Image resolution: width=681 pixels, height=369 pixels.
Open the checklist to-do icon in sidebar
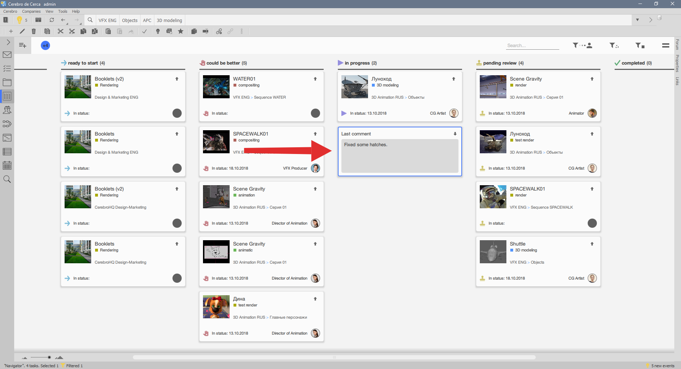(x=7, y=68)
